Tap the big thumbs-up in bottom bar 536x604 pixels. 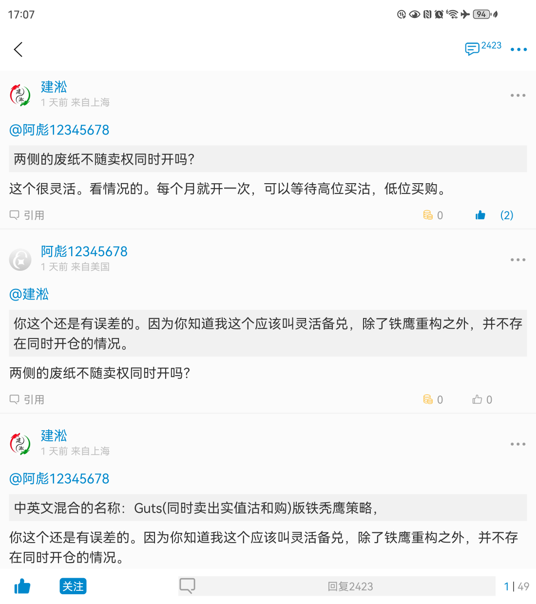22,586
